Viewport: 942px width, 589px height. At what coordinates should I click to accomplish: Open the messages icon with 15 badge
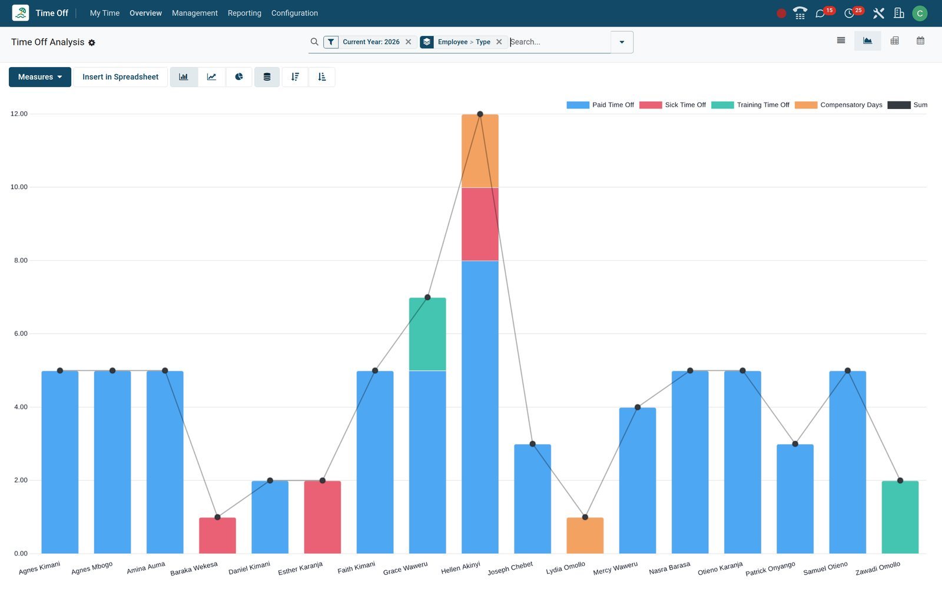tap(820, 14)
